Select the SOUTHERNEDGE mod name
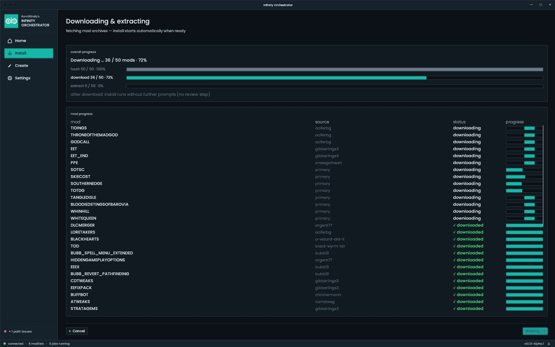 coord(86,183)
